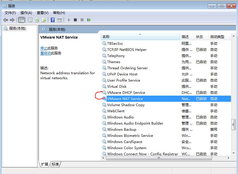Click the vertical scrollbar up arrow
Screen dimensions: 238x174
[234, 36]
